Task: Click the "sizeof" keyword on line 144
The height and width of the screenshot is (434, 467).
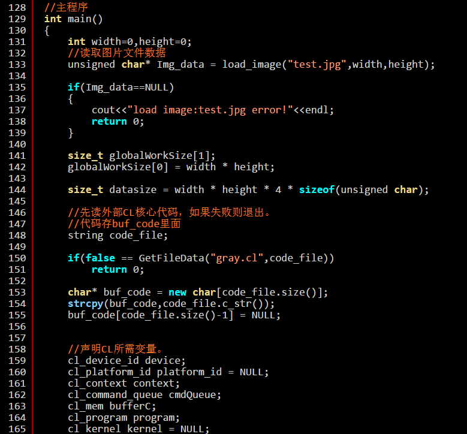Action: (x=317, y=190)
